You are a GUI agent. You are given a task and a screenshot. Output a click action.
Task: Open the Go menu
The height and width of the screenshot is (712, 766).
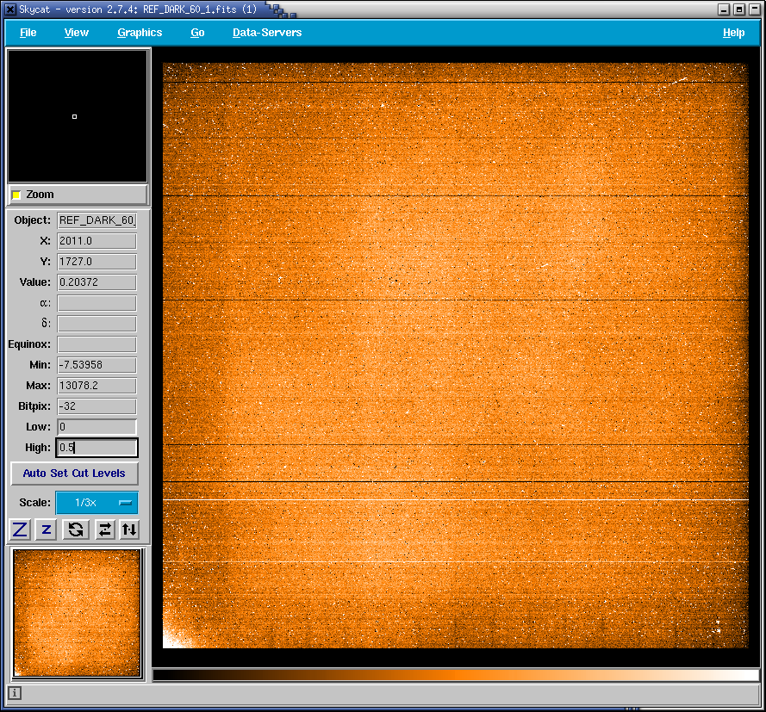click(197, 33)
